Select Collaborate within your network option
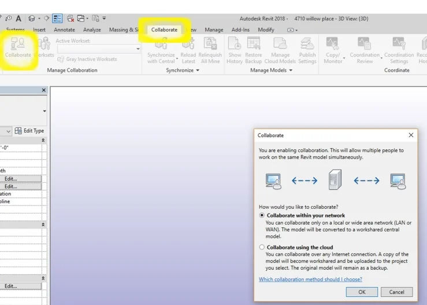This screenshot has width=427, height=305. (262, 215)
